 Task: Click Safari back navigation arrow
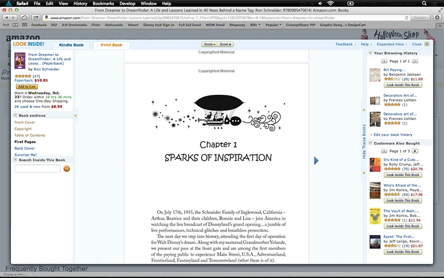click(6, 18)
